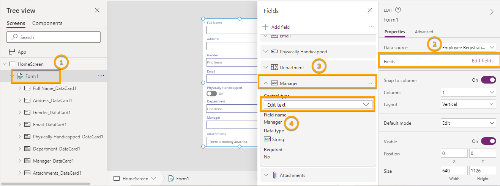Close the Tree view pane

click(x=97, y=11)
